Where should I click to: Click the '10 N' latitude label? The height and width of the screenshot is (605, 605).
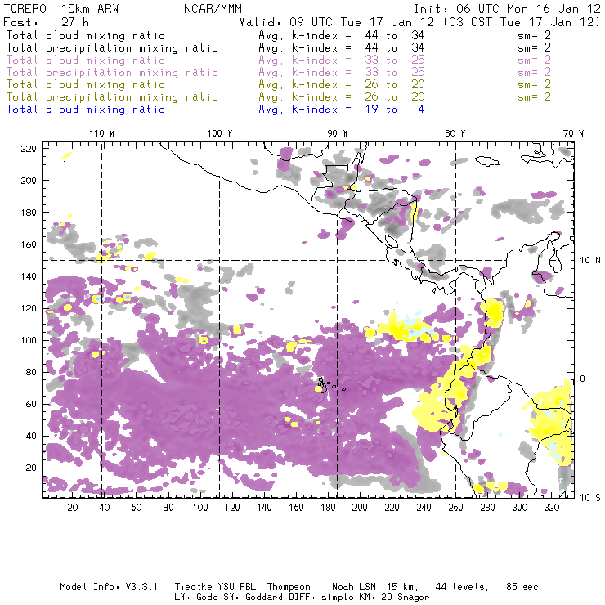tap(590, 261)
